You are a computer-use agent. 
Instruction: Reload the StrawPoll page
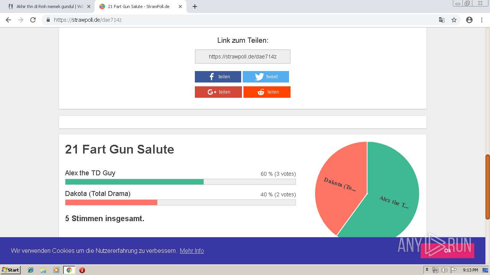click(33, 20)
